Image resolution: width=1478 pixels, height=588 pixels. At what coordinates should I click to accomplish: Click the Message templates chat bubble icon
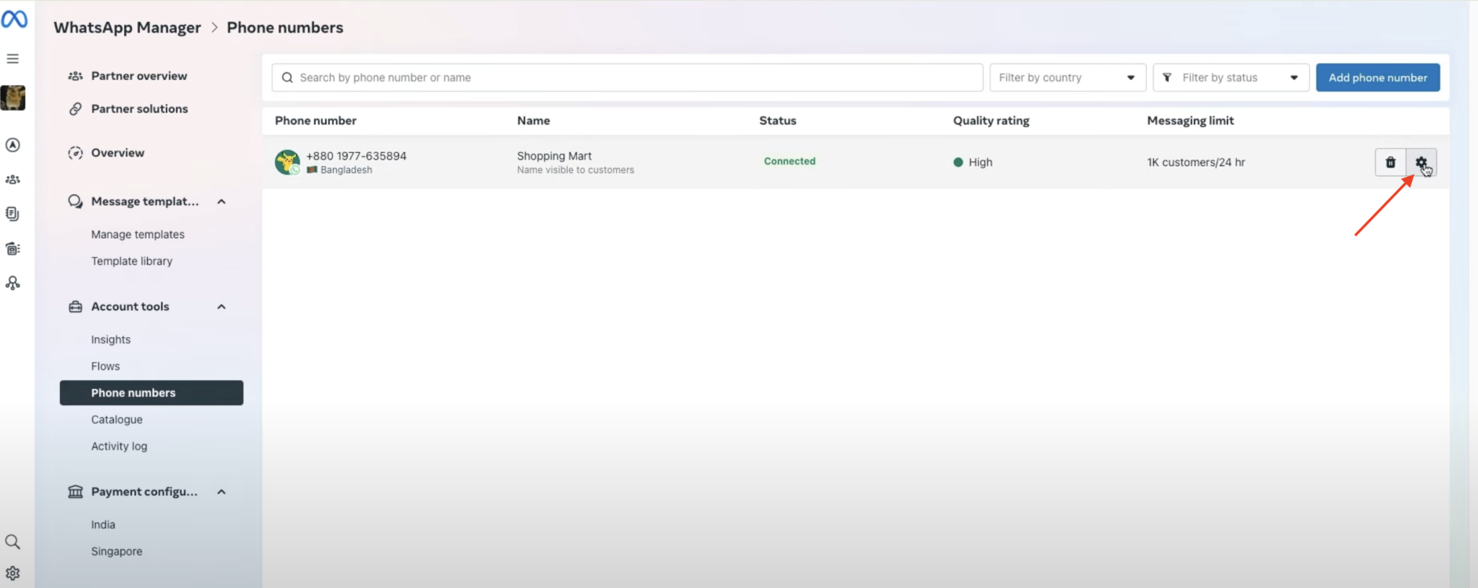[x=75, y=201]
